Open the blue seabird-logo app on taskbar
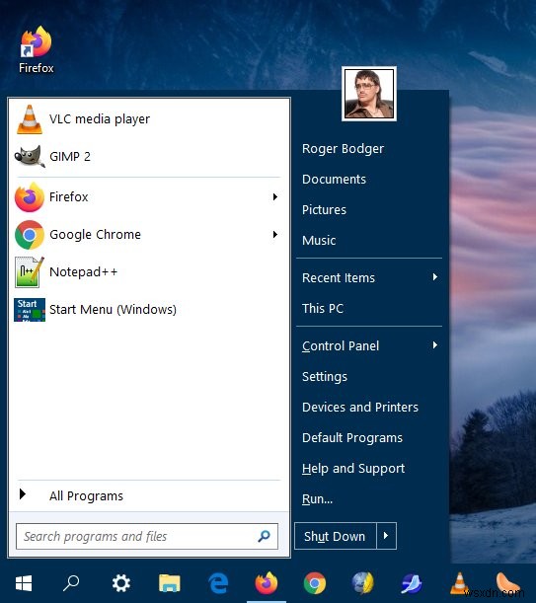Viewport: 536px width, 603px height. pyautogui.click(x=412, y=583)
